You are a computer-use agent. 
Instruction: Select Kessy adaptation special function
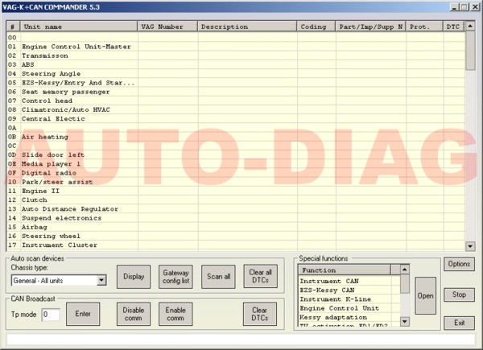point(349,317)
